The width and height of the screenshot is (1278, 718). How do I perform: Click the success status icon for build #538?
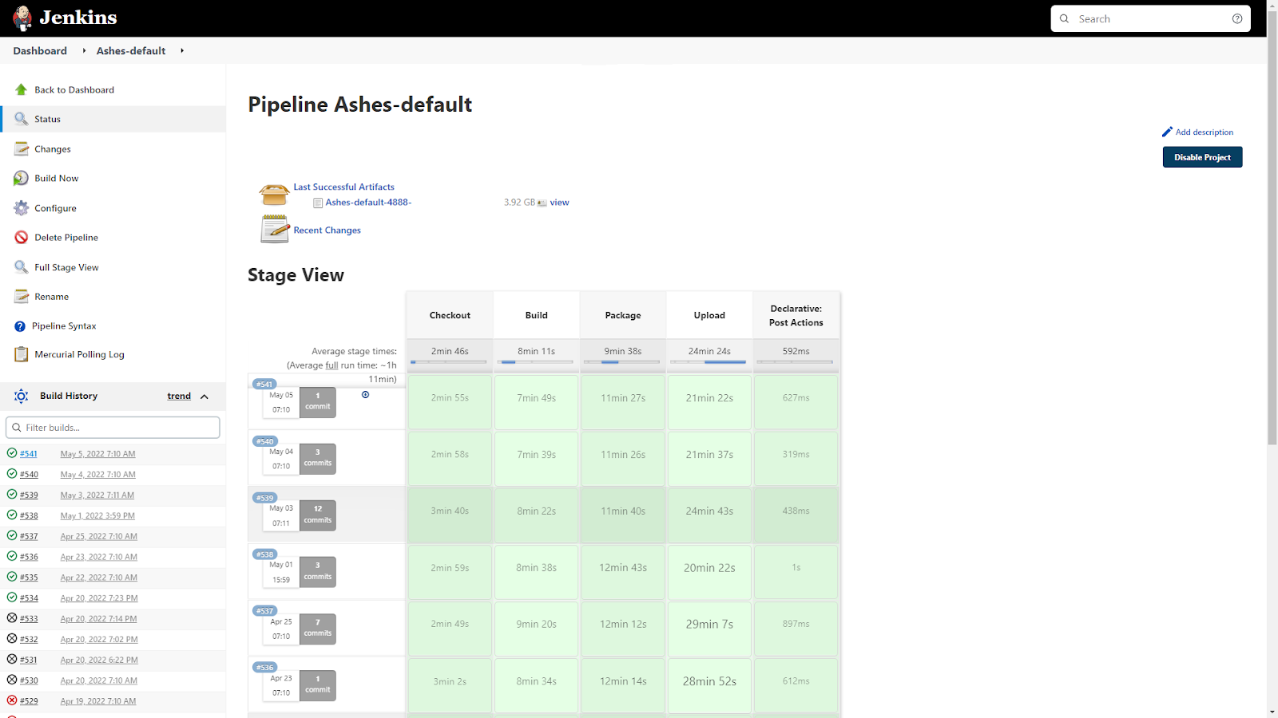[x=12, y=515]
